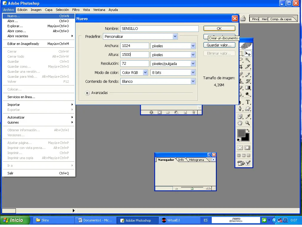Open the Color RGB mode dropdown
This screenshot has height=227, width=302.
click(x=145, y=72)
